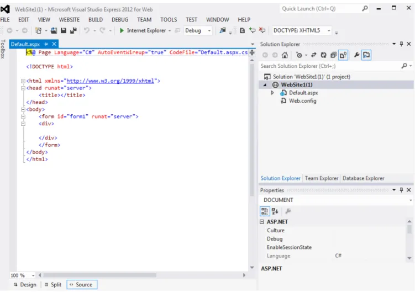The image size is (415, 293).
Task: Pin the Properties panel
Action: pyautogui.click(x=402, y=190)
